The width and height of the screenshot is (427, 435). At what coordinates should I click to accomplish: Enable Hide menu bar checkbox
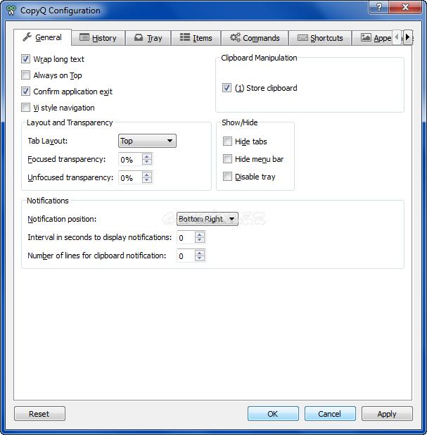227,159
